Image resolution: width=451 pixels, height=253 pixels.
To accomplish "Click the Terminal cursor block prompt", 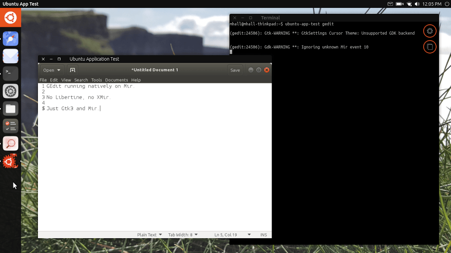I will [x=231, y=52].
